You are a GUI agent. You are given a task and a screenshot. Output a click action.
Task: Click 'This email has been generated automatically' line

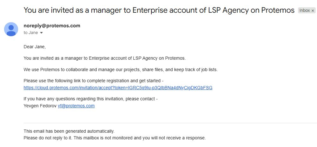point(69,131)
